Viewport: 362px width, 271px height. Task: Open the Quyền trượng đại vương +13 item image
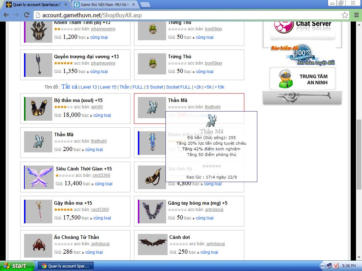[38, 65]
